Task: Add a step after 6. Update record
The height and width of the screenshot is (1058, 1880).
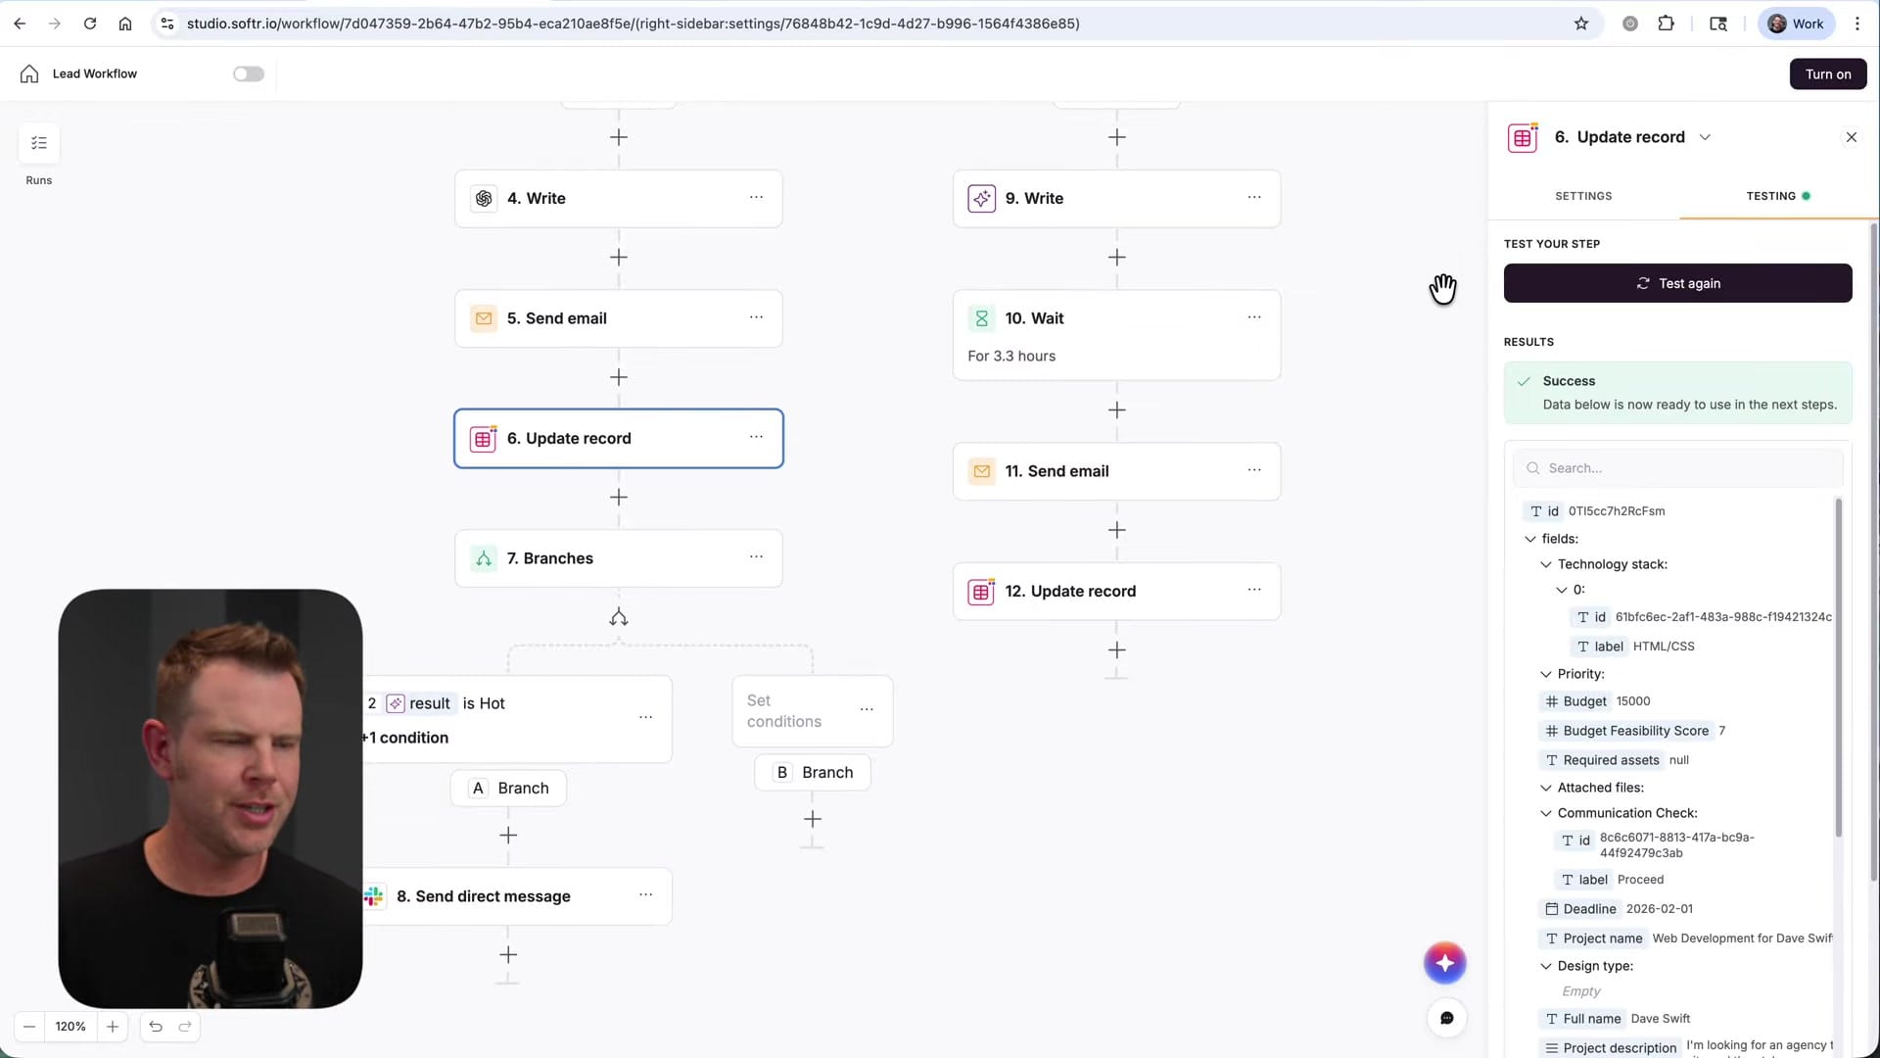Action: [619, 498]
